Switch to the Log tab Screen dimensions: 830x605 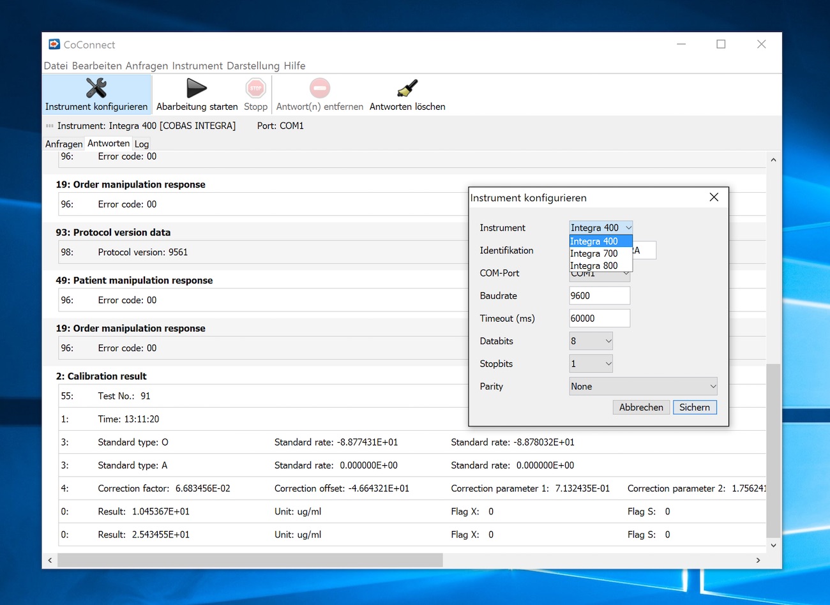[142, 144]
